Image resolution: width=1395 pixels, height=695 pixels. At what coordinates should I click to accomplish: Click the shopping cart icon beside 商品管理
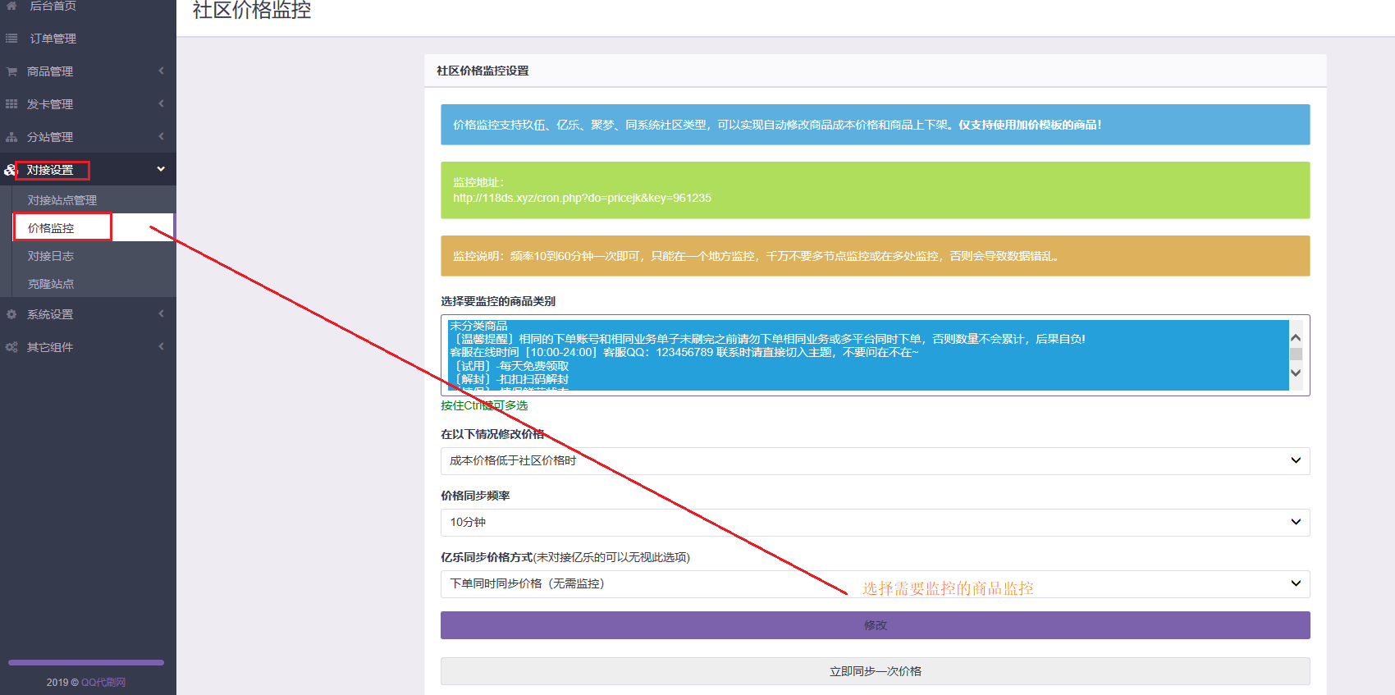click(x=11, y=71)
